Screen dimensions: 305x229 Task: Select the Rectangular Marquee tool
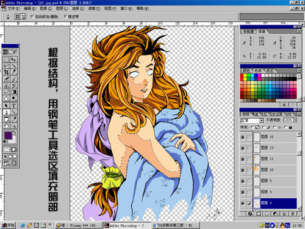(x=6, y=59)
